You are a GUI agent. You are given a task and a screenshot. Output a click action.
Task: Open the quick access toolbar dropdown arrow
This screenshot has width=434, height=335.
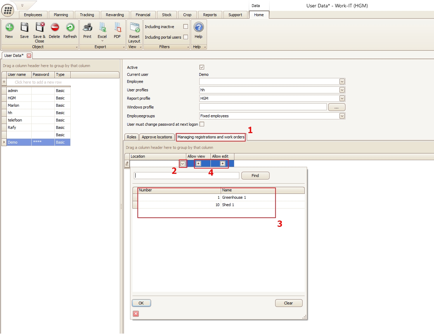pyautogui.click(x=22, y=5)
